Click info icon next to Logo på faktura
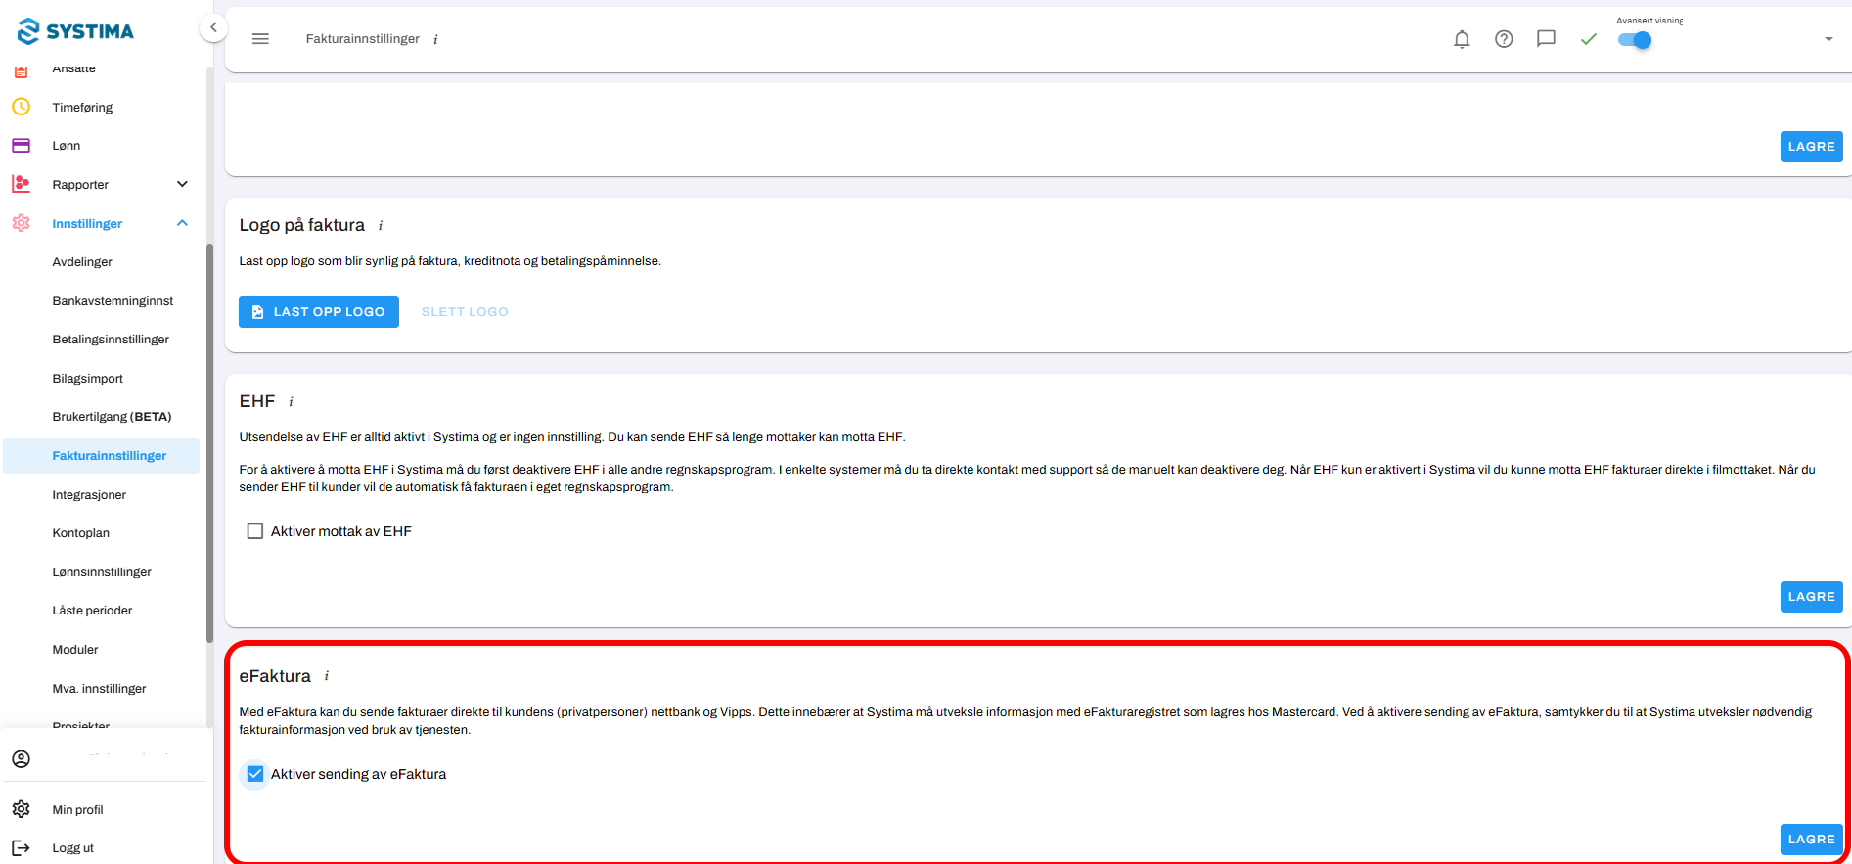The height and width of the screenshot is (864, 1852). point(381,226)
